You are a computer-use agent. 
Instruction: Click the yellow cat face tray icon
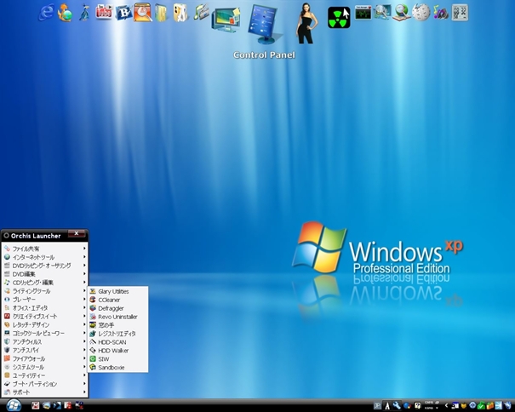coord(464,406)
